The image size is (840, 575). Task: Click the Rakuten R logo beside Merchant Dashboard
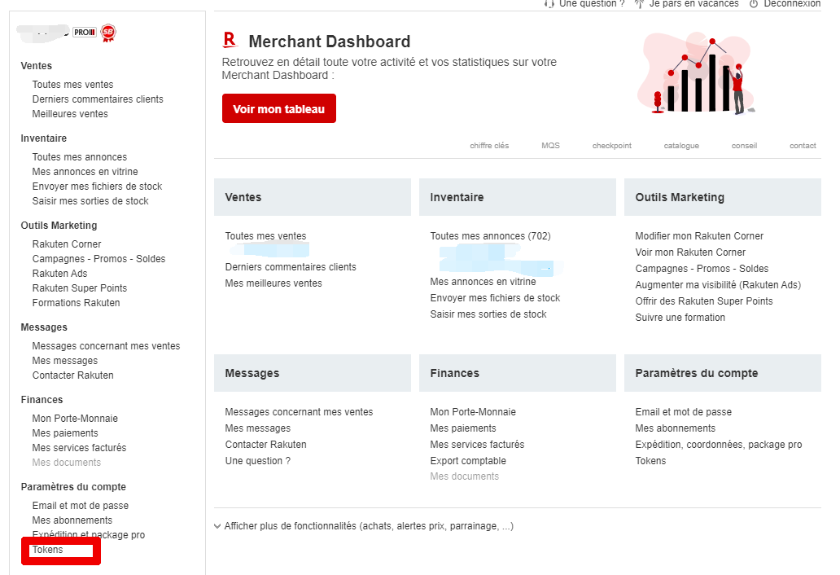pyautogui.click(x=230, y=41)
